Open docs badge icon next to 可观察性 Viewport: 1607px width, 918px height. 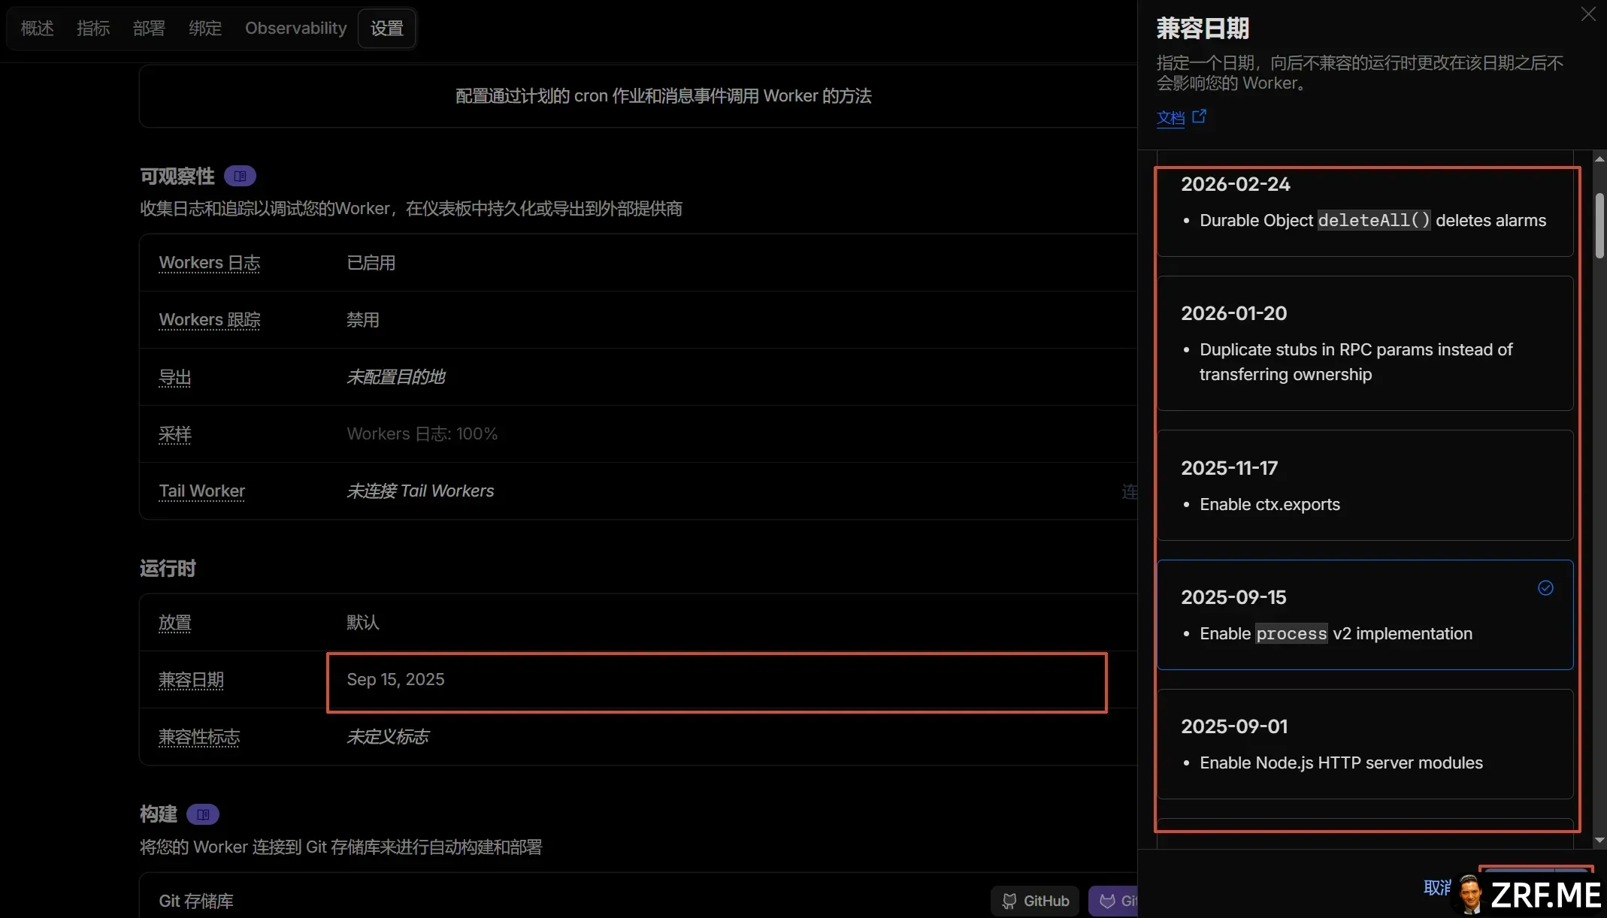pos(241,176)
